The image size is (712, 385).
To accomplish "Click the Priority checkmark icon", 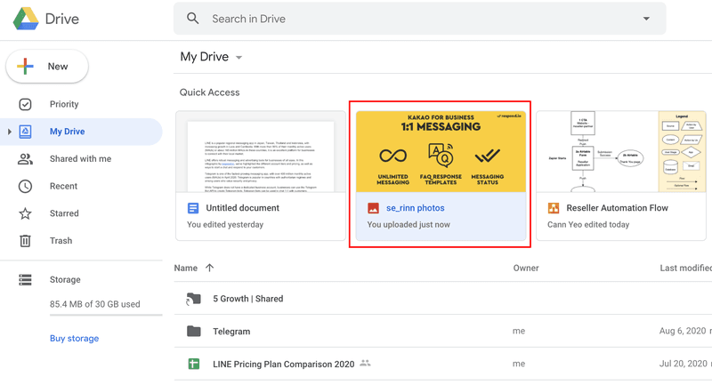I will (26, 104).
